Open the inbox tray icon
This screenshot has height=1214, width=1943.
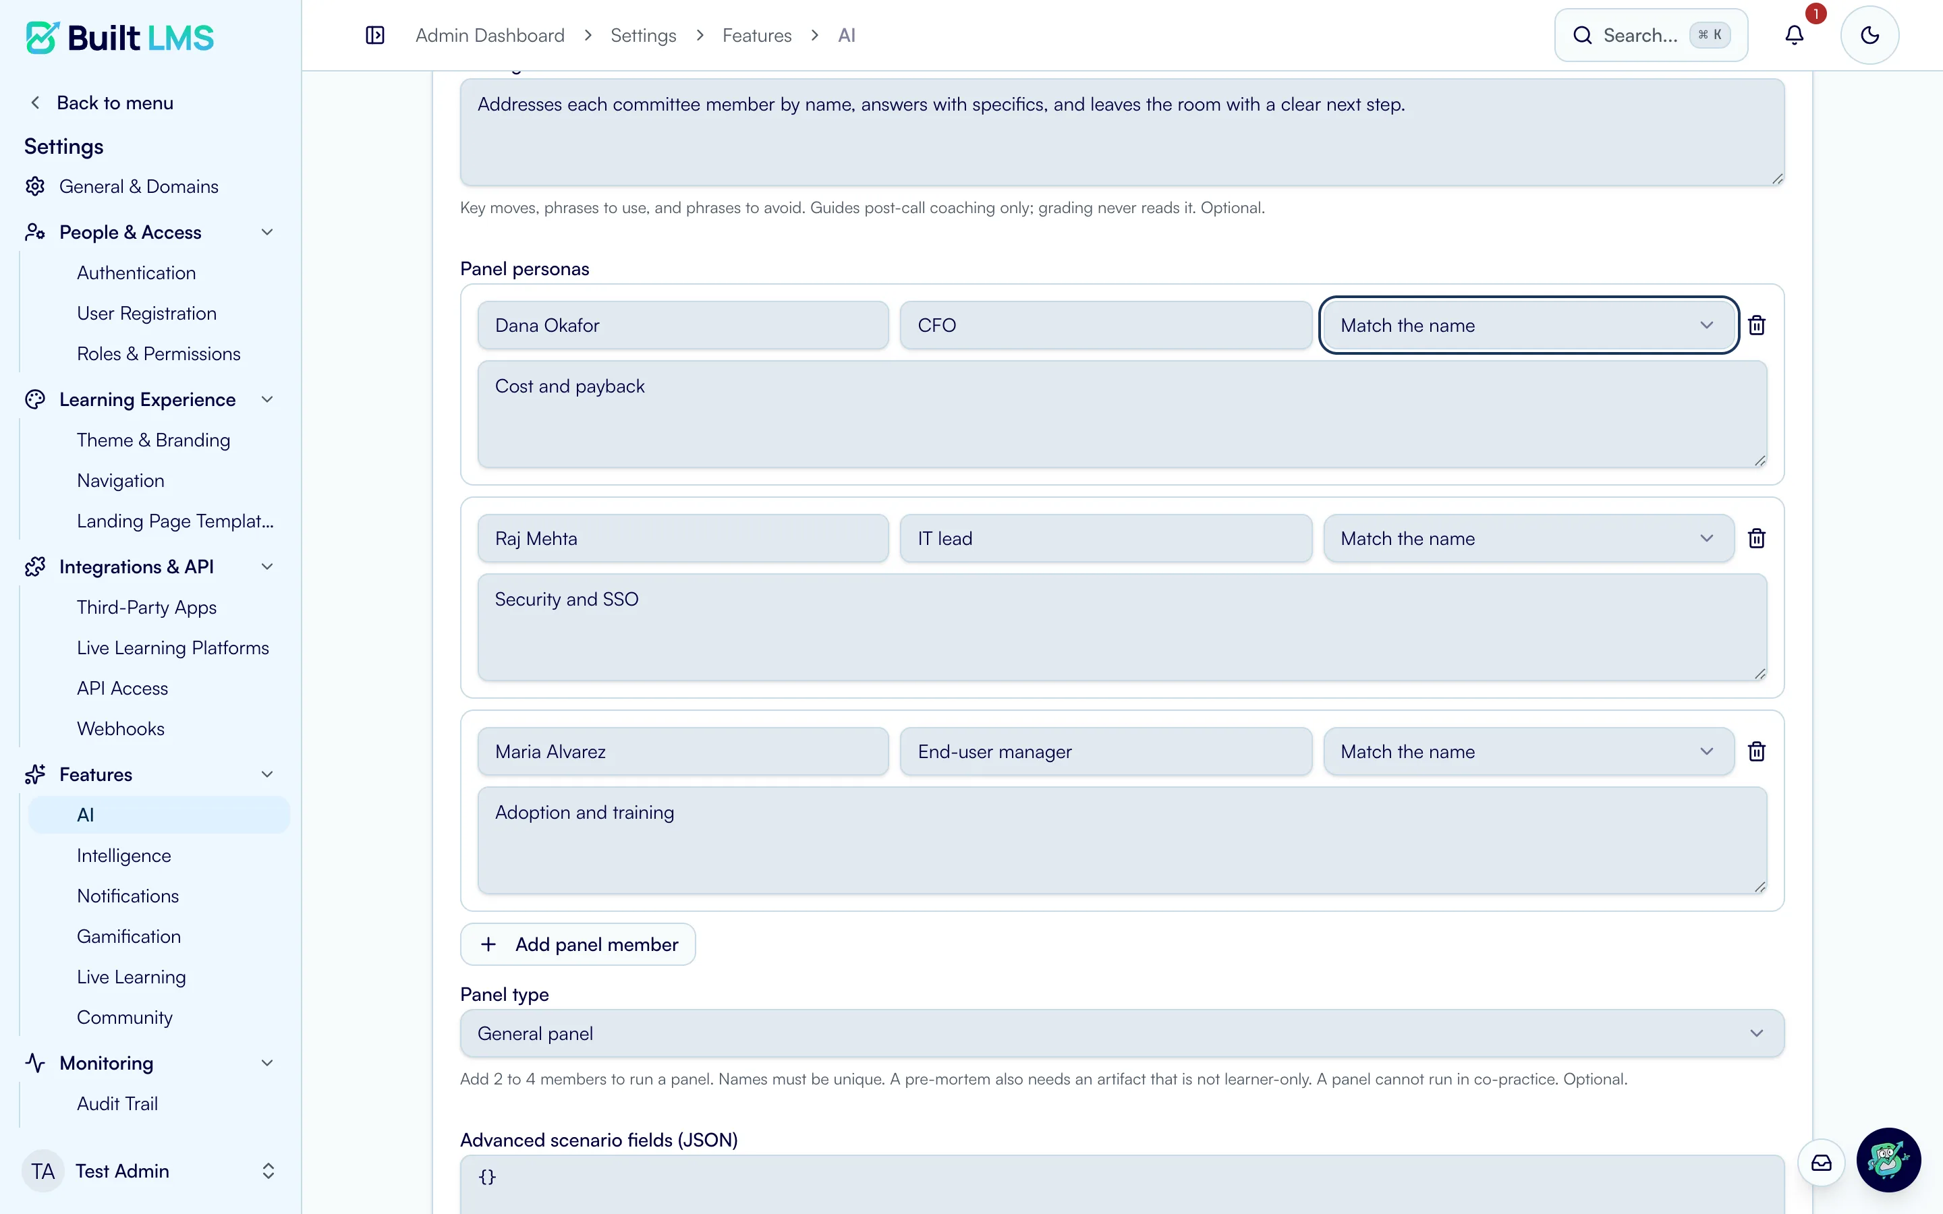pos(1822,1162)
